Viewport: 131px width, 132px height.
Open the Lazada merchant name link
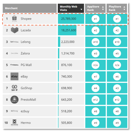(x=26, y=30)
